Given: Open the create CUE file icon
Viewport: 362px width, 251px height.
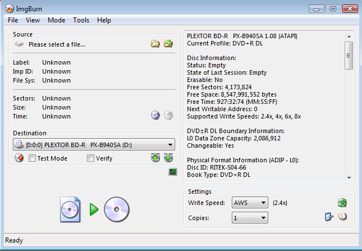Looking at the screenshot, I should pos(168,43).
